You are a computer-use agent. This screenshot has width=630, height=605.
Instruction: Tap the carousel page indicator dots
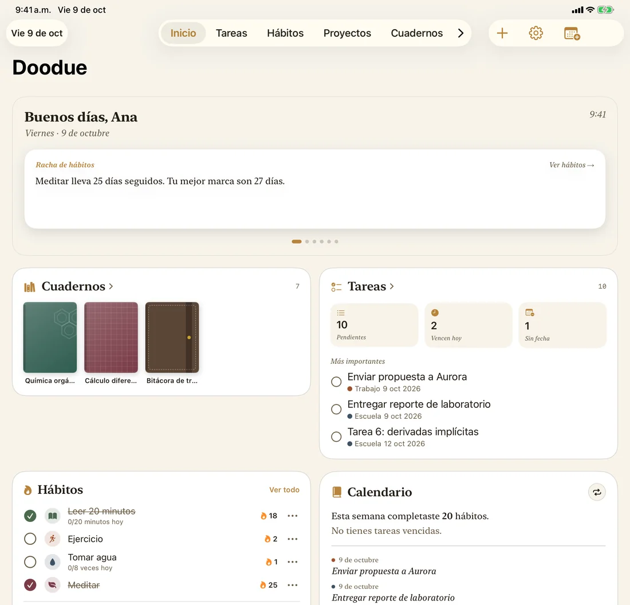tap(315, 242)
